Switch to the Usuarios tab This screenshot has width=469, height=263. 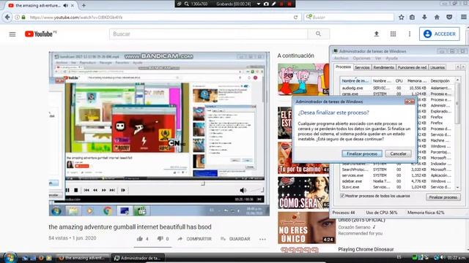click(437, 68)
